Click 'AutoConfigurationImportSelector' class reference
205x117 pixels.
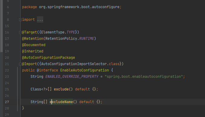(74, 64)
